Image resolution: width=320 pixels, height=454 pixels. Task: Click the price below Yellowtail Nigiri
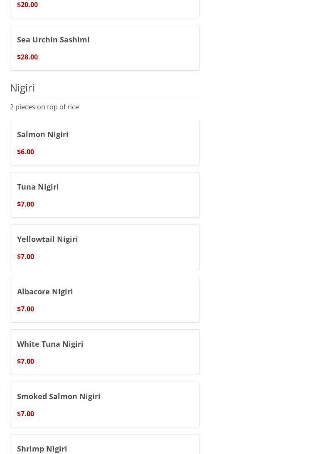pyautogui.click(x=25, y=257)
